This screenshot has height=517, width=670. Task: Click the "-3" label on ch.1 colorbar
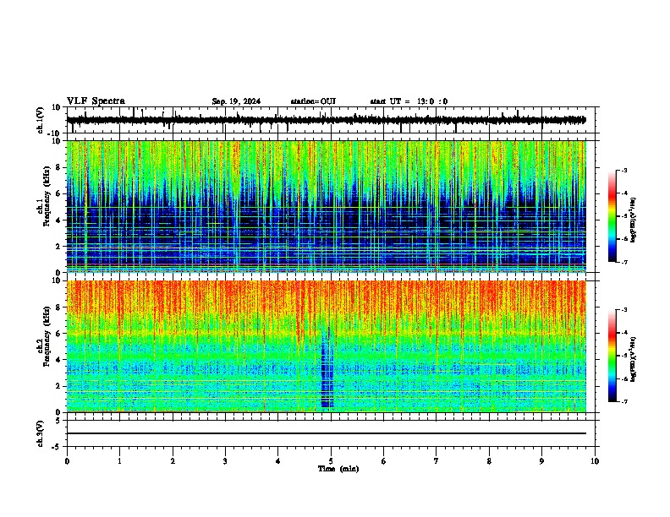coord(623,170)
